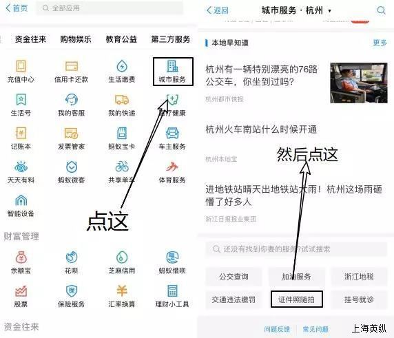Open the 问题反馈 link
The width and height of the screenshot is (394, 338).
[x=277, y=329]
